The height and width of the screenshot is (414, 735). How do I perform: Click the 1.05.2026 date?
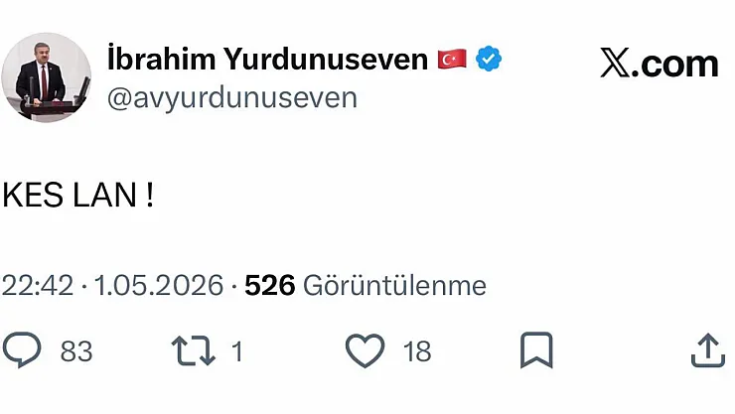click(159, 285)
